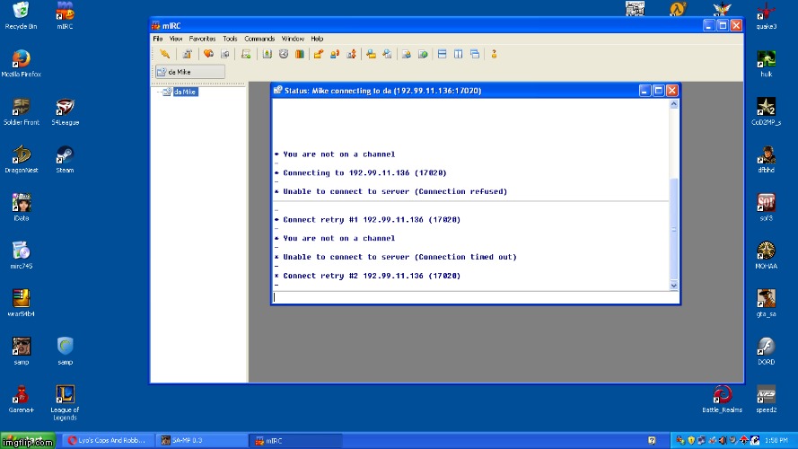Click the About mIRC toolbar icon

[494, 54]
